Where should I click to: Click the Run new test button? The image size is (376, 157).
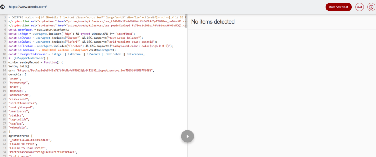[338, 7]
